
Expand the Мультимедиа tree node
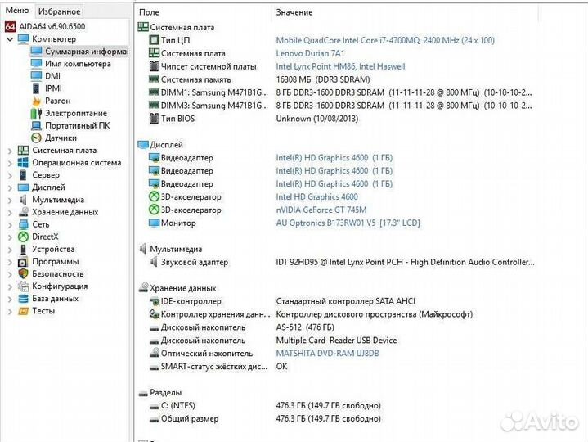(x=10, y=201)
